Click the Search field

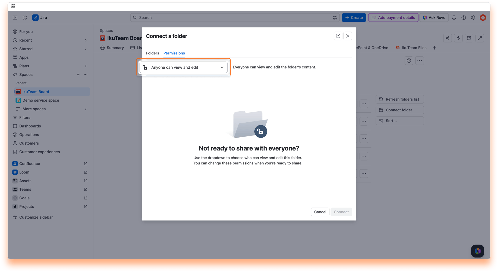235,17
